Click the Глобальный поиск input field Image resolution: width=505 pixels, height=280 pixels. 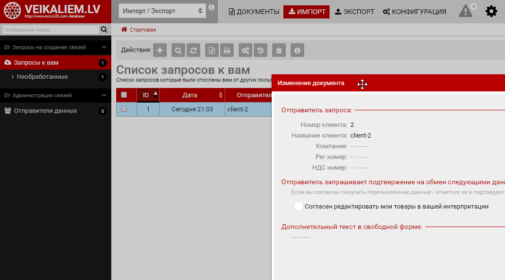pyautogui.click(x=50, y=30)
